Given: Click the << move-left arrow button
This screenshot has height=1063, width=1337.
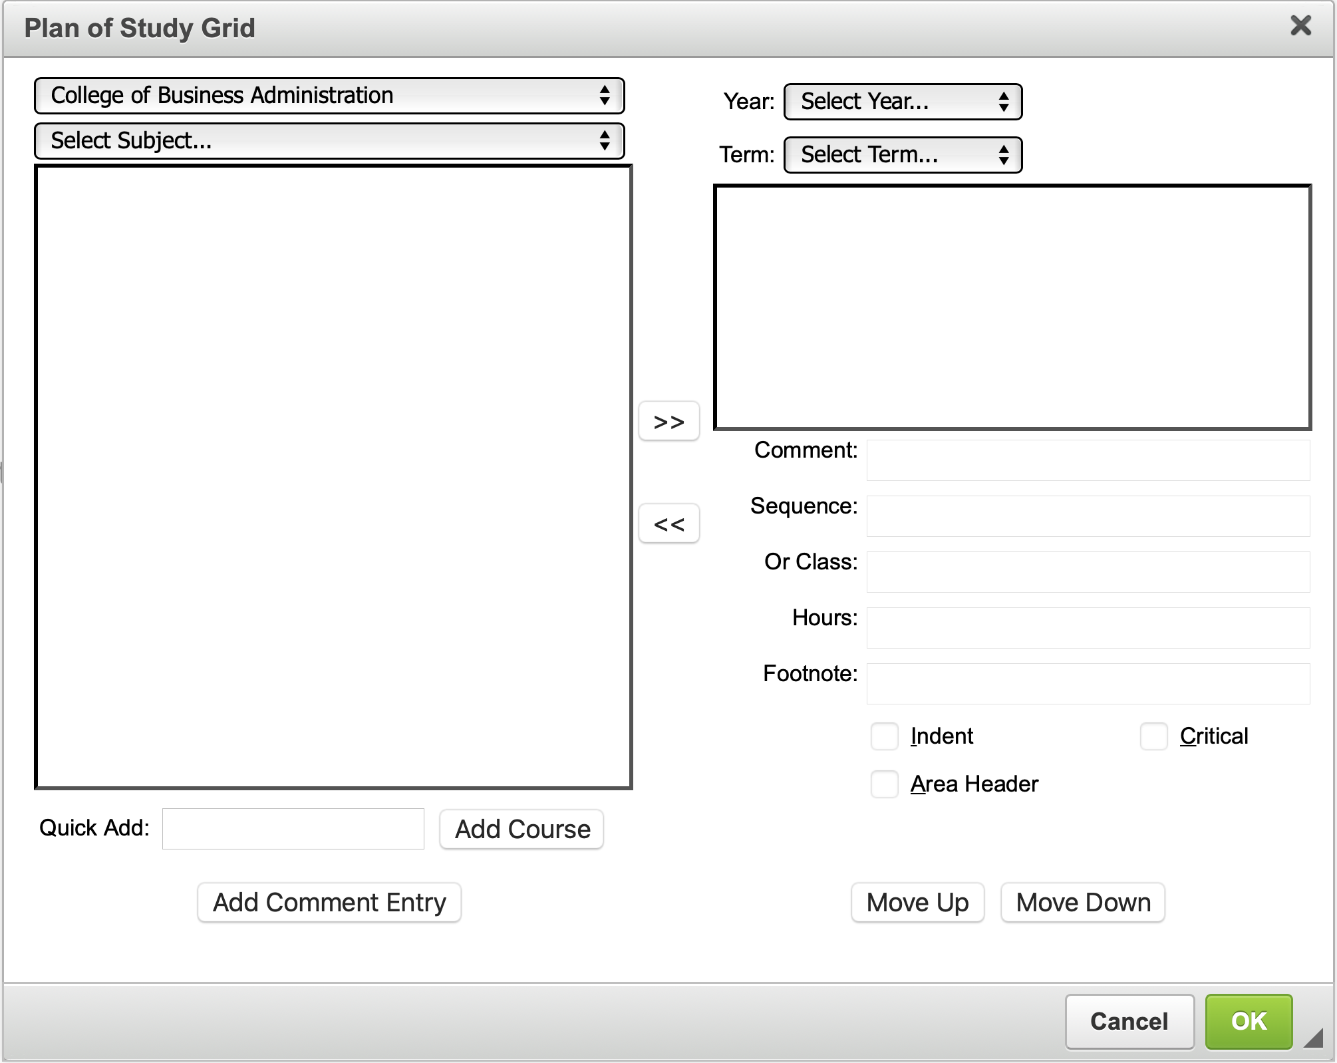Looking at the screenshot, I should point(668,524).
